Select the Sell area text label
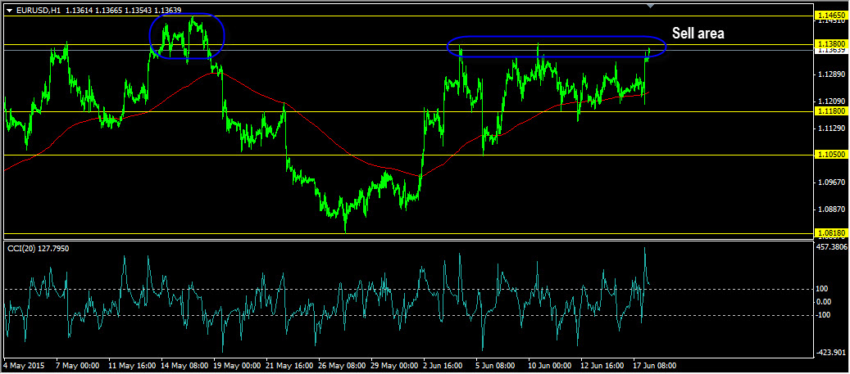This screenshot has width=850, height=374. pos(698,34)
